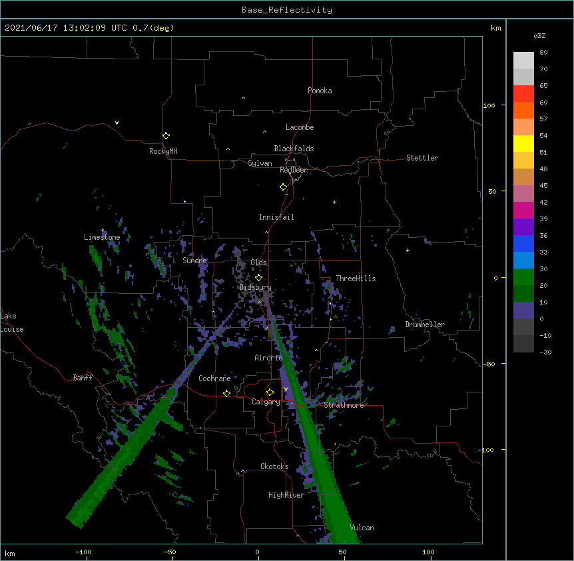Click the Lacombe map label
Screen dimensions: 574x561
tap(300, 127)
